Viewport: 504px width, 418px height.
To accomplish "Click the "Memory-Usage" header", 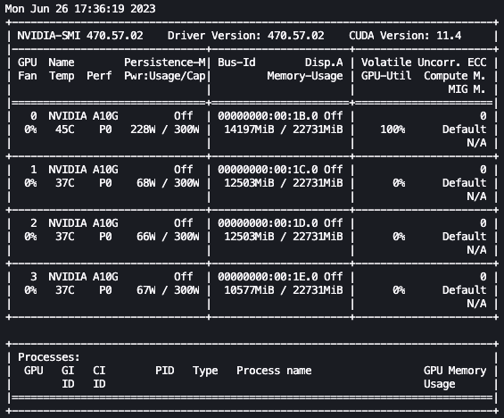I will pos(305,76).
